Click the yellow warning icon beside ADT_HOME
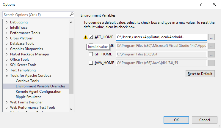Image resolution: width=221 pixels, height=128 pixels. [x=86, y=37]
